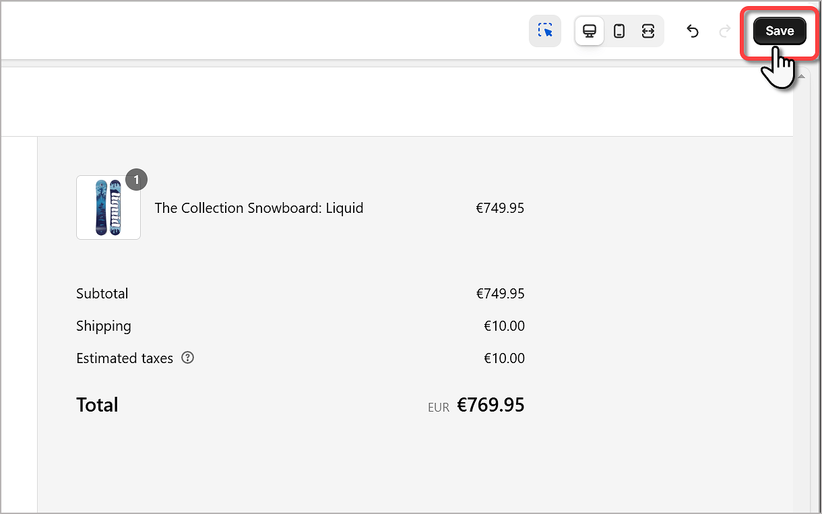The image size is (822, 514).
Task: Click the Liquid snowboard product thumbnail
Action: coord(108,207)
